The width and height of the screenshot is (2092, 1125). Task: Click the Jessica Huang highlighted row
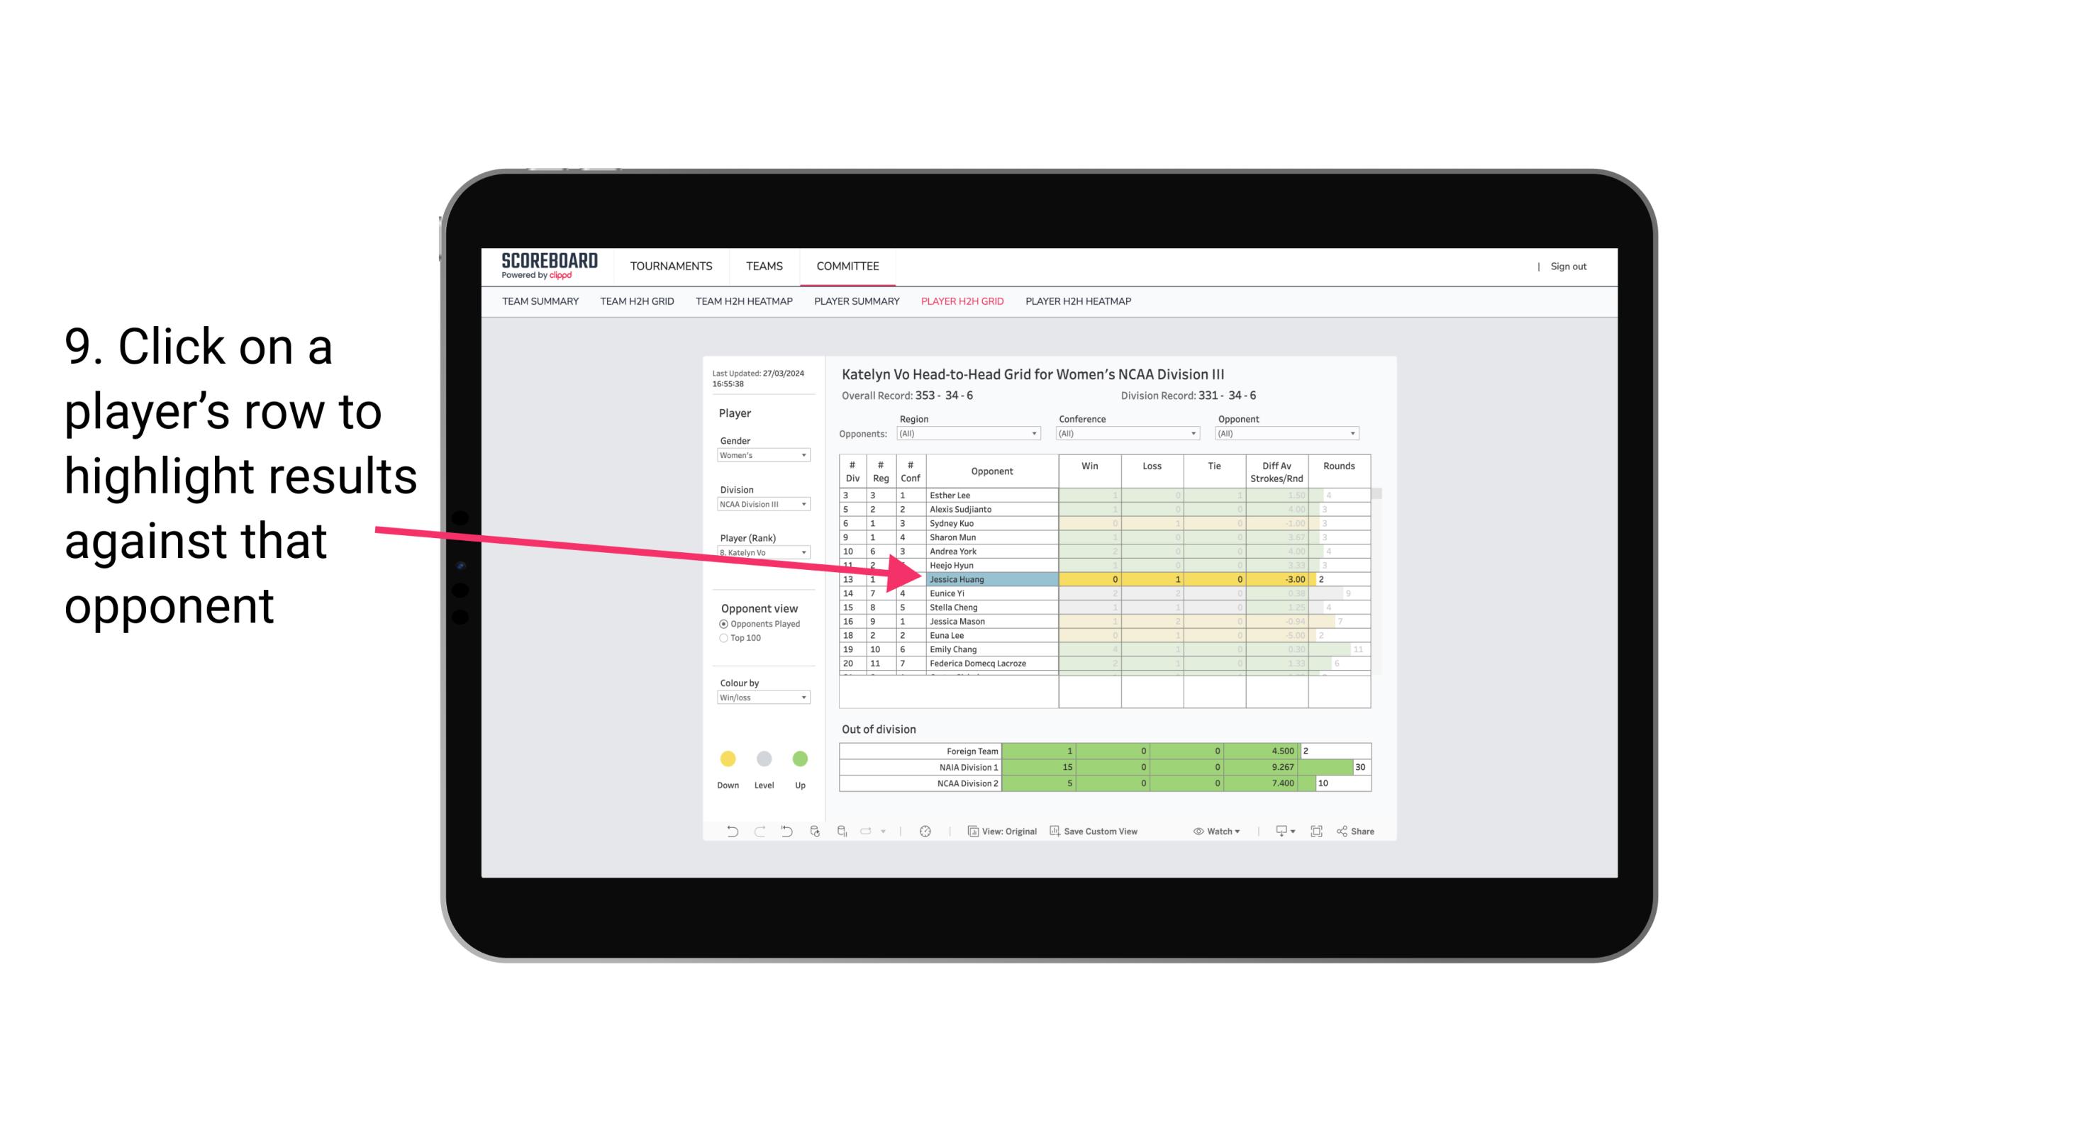[991, 579]
